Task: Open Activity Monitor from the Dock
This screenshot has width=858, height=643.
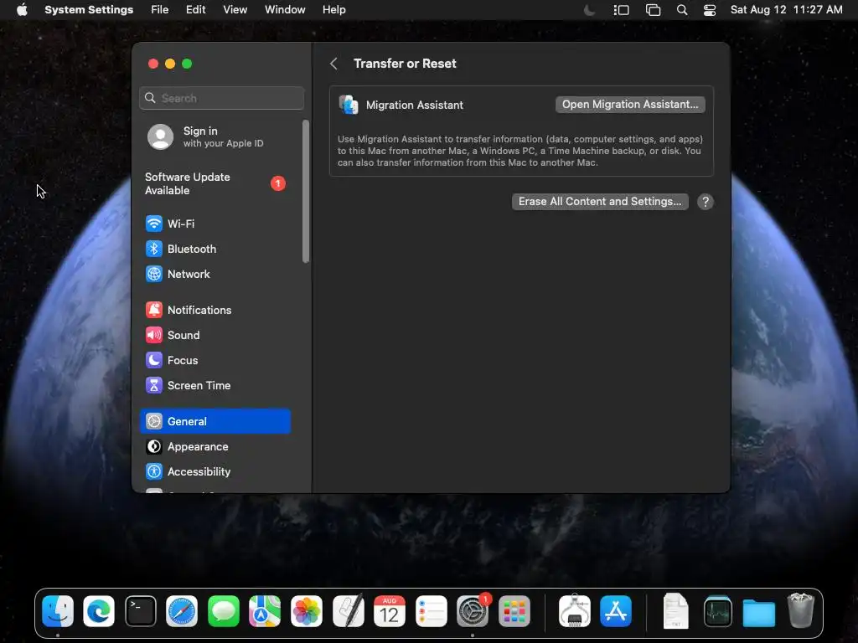Action: coord(718,610)
